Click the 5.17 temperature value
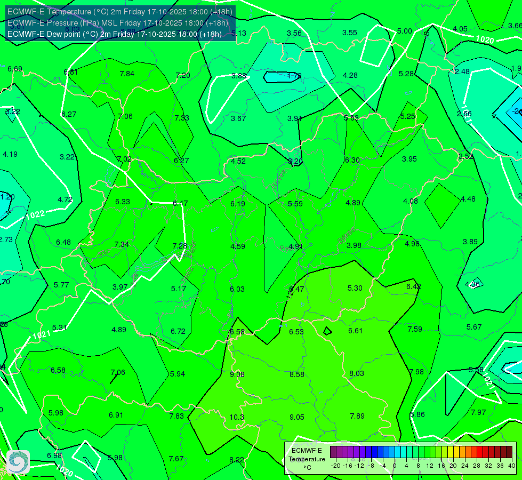 pos(179,289)
